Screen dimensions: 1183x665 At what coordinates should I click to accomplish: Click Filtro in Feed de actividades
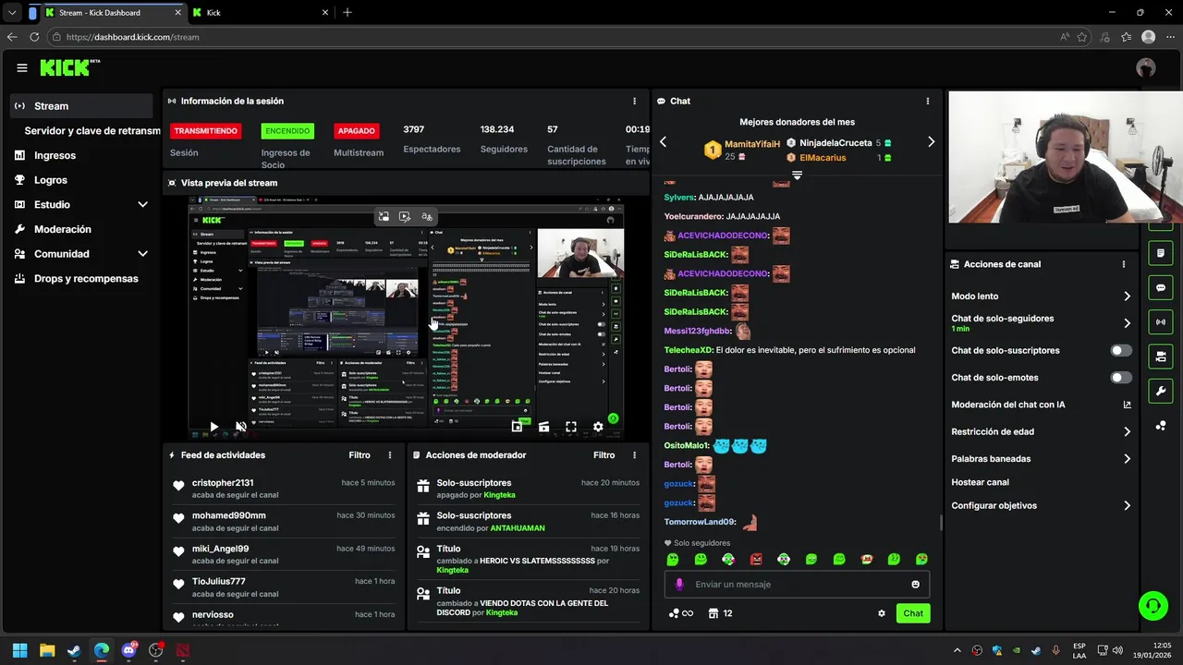point(360,455)
